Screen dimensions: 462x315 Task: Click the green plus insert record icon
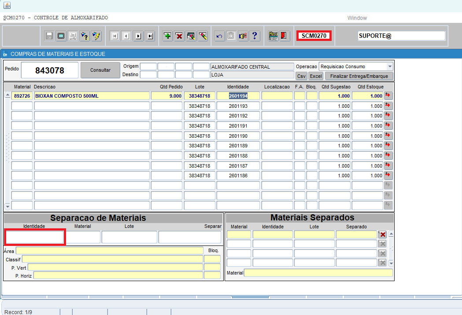pos(167,36)
